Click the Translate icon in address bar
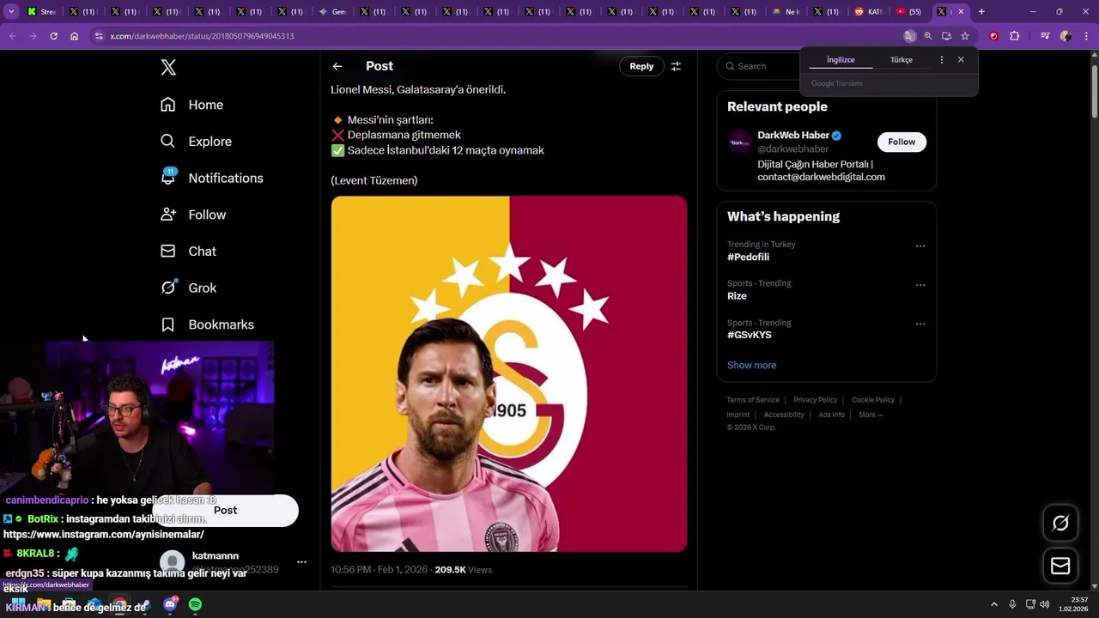1099x618 pixels. tap(910, 36)
